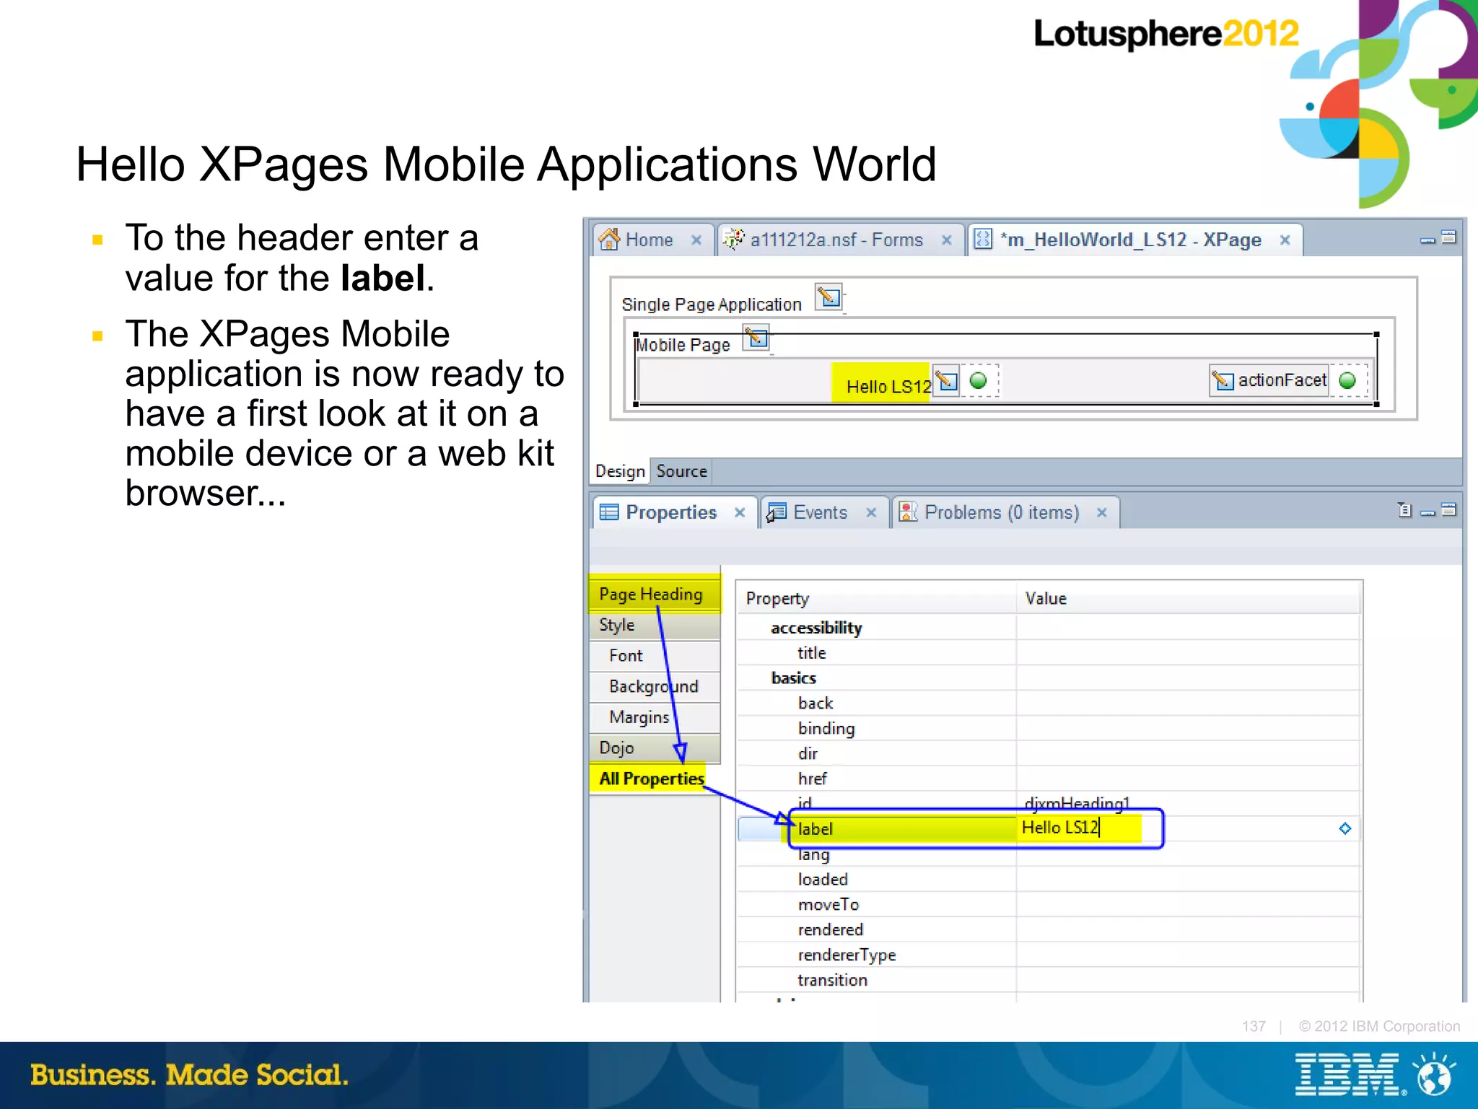Select the Hello LS12 heading label

888,386
